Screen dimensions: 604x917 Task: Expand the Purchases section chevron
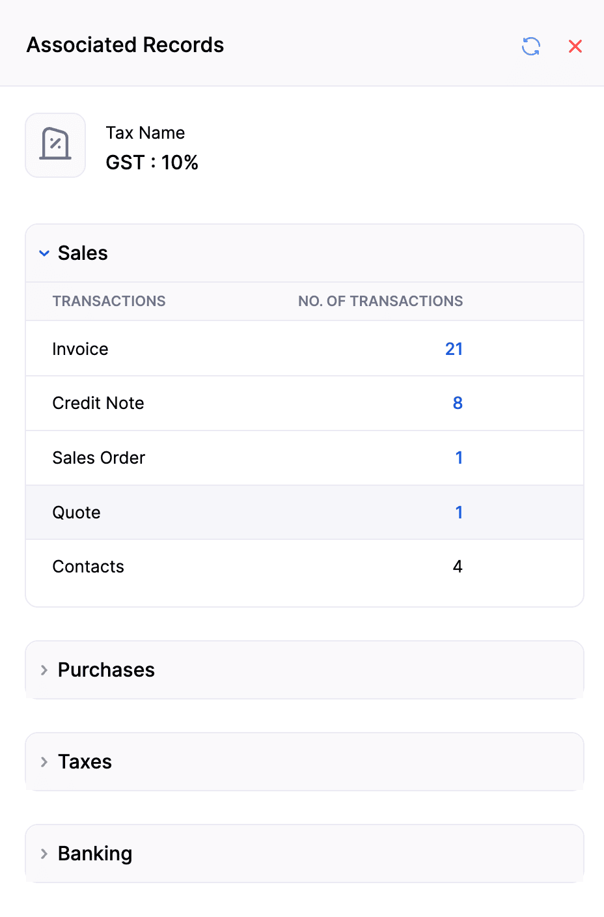[44, 670]
